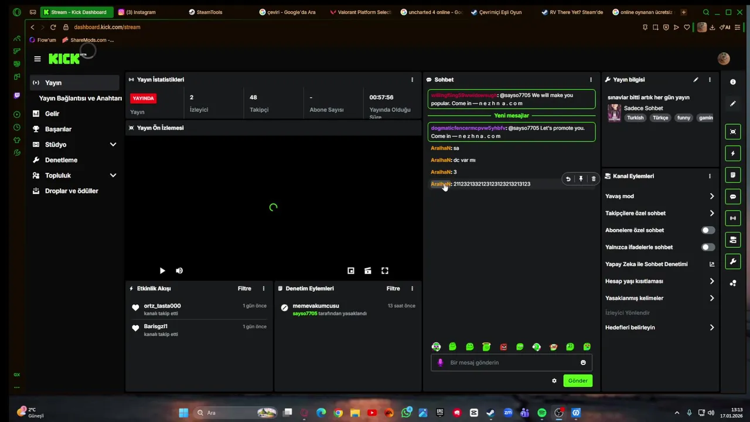Open Filtre dropdown in Etkinlik Akışı
Screen dimensions: 750x422
tap(244, 288)
